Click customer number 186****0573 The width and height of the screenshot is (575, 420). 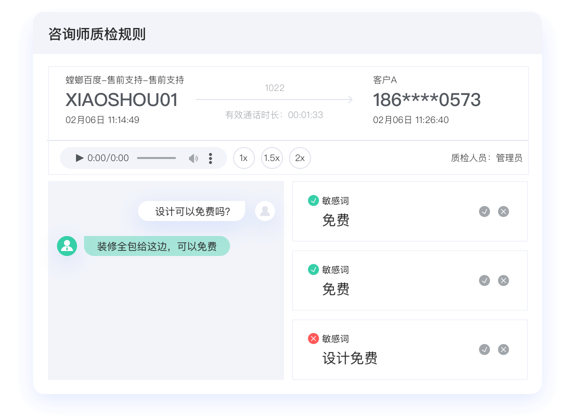pos(427,100)
